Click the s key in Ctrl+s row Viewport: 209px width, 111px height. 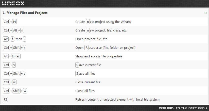click(14, 65)
